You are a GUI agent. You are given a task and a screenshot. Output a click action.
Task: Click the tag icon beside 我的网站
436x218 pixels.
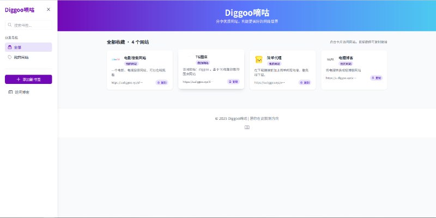tap(10, 57)
